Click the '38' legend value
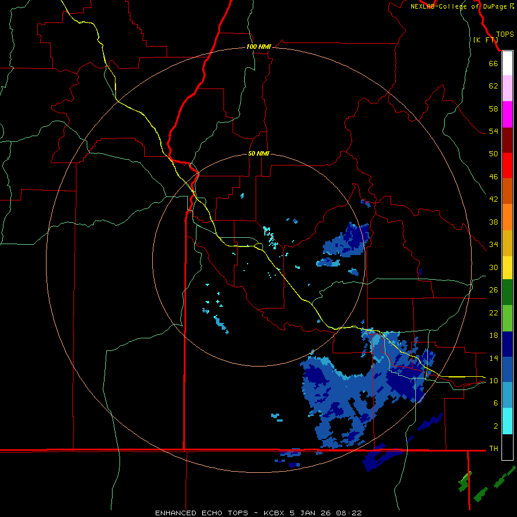Image resolution: width=517 pixels, height=517 pixels. [493, 222]
